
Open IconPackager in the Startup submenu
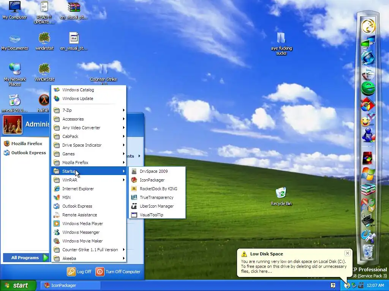click(157, 180)
